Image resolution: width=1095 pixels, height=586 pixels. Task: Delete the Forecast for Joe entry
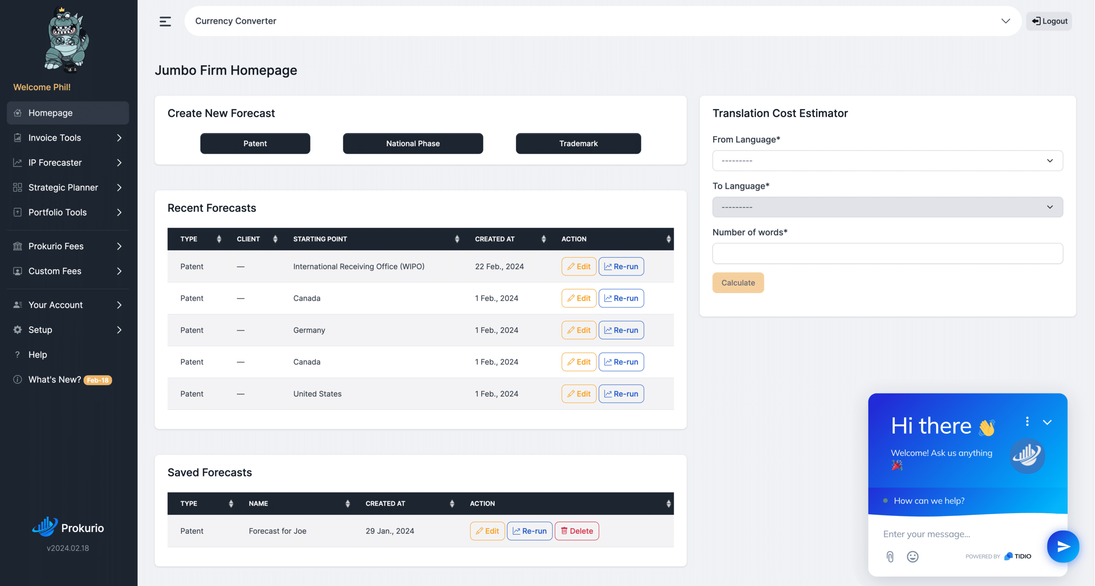click(577, 531)
